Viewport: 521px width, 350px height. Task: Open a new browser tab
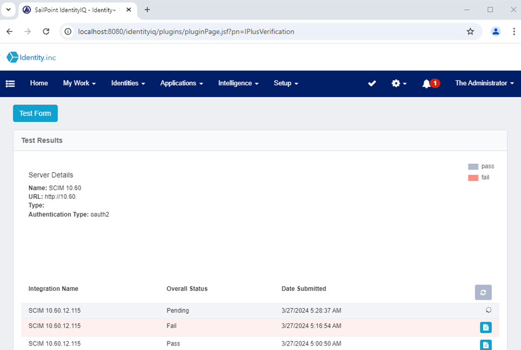tap(147, 10)
